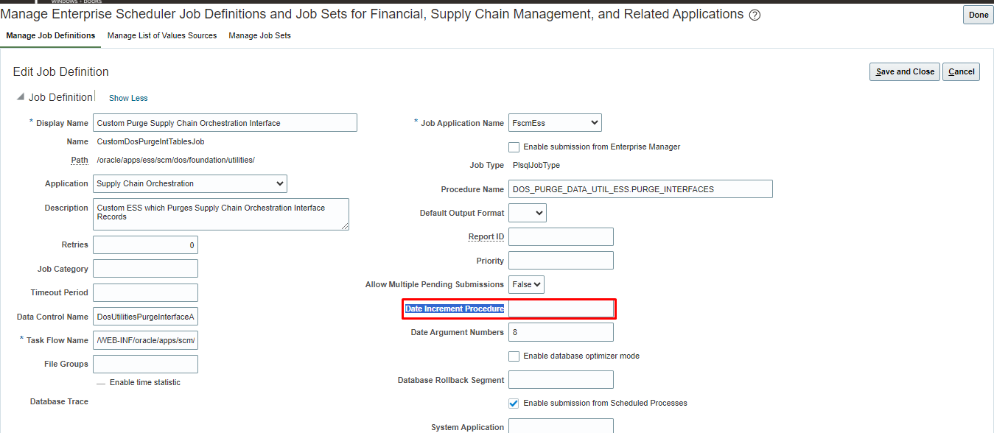Change Allow Multiple Pending Submissions value
Image resolution: width=994 pixels, height=433 pixels.
pyautogui.click(x=525, y=284)
